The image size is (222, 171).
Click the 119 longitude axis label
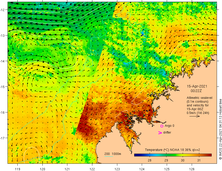click(18, 169)
